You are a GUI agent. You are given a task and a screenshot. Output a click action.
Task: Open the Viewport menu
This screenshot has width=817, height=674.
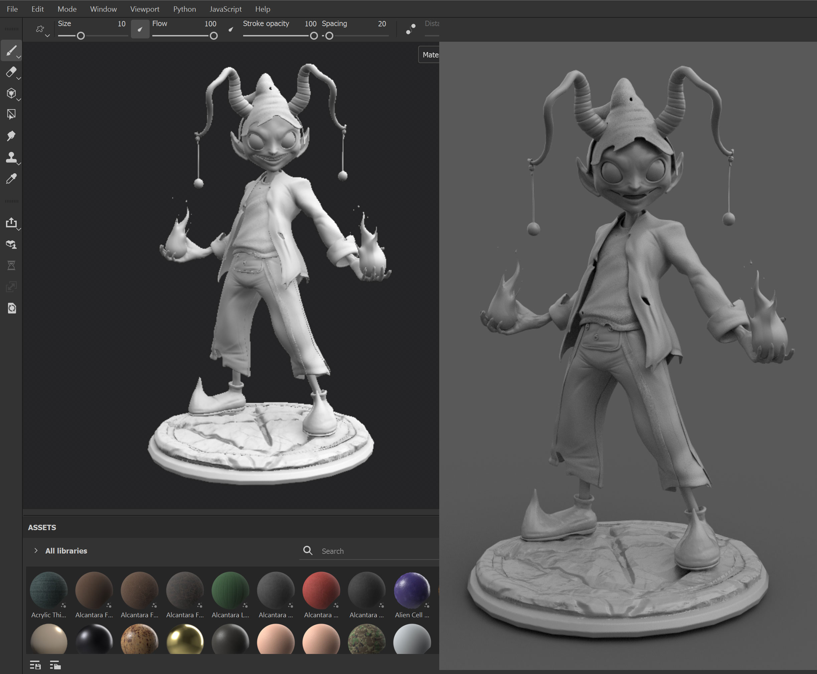(145, 9)
